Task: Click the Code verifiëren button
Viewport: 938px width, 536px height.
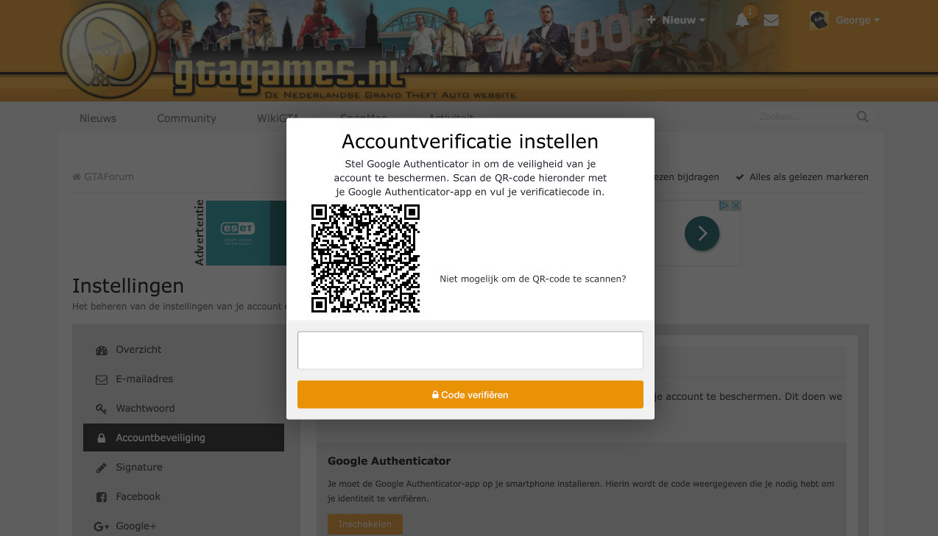Action: 470,395
